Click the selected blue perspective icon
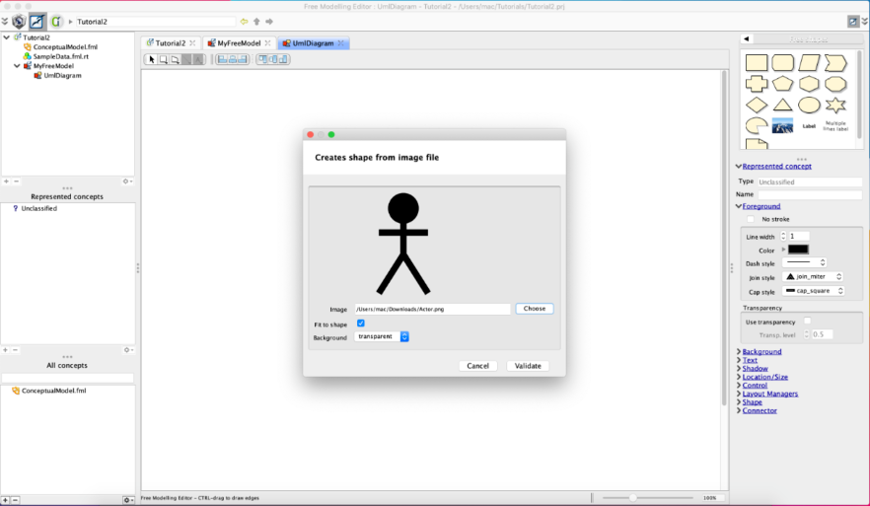This screenshot has height=506, width=870. point(37,21)
